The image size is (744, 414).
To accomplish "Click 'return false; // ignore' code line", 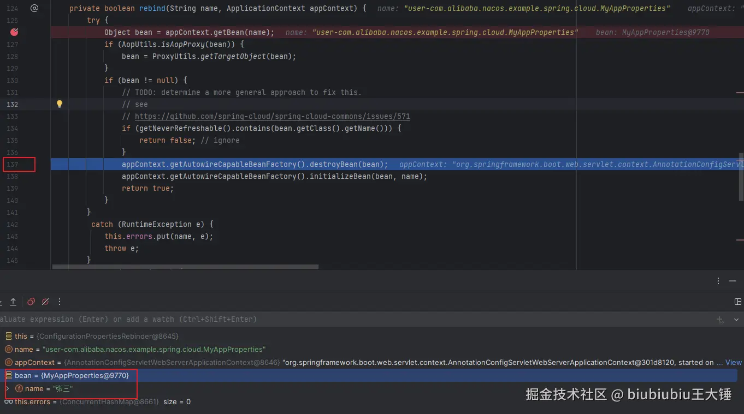I will [x=189, y=140].
